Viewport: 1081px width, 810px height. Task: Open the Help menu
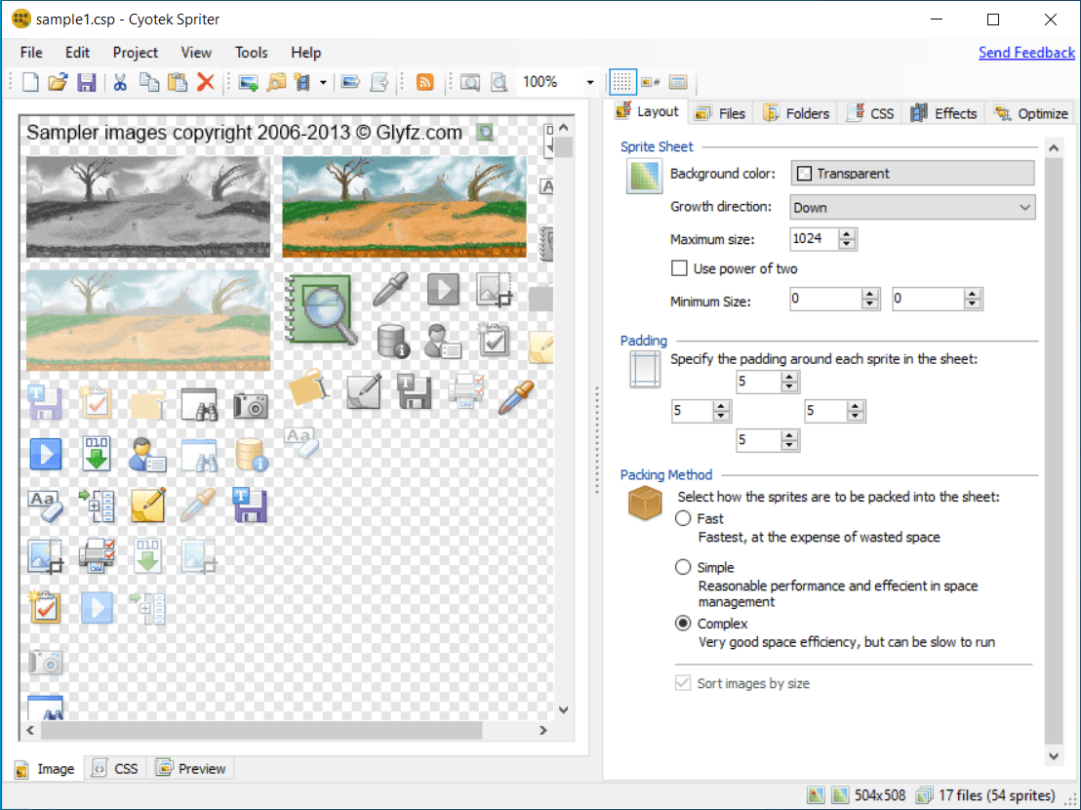click(x=305, y=53)
